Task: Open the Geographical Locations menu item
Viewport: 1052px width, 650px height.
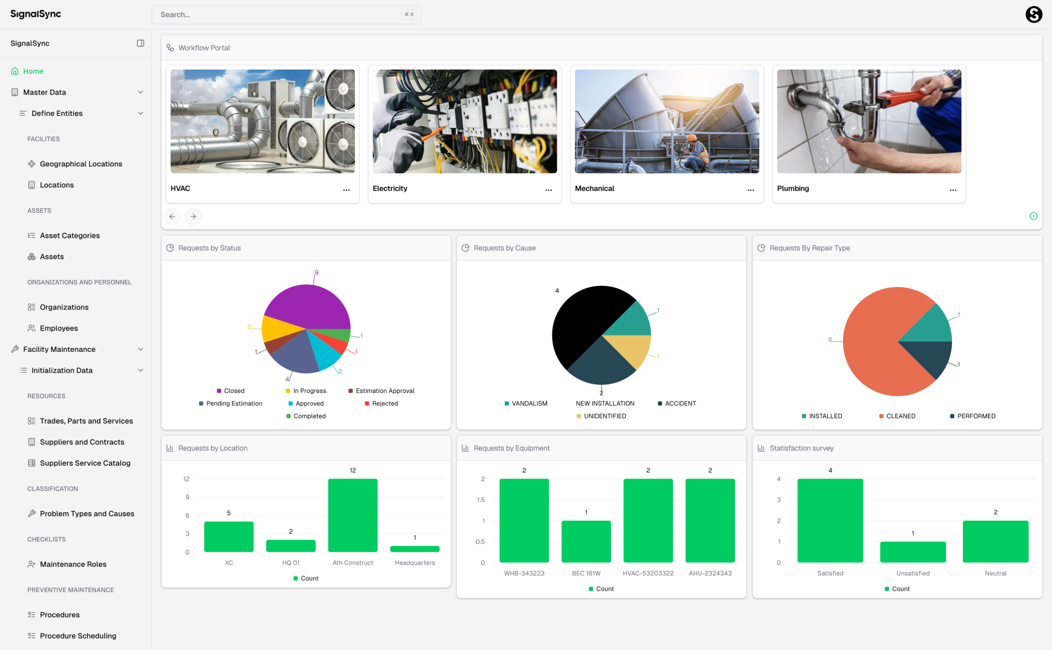Action: pyautogui.click(x=81, y=164)
